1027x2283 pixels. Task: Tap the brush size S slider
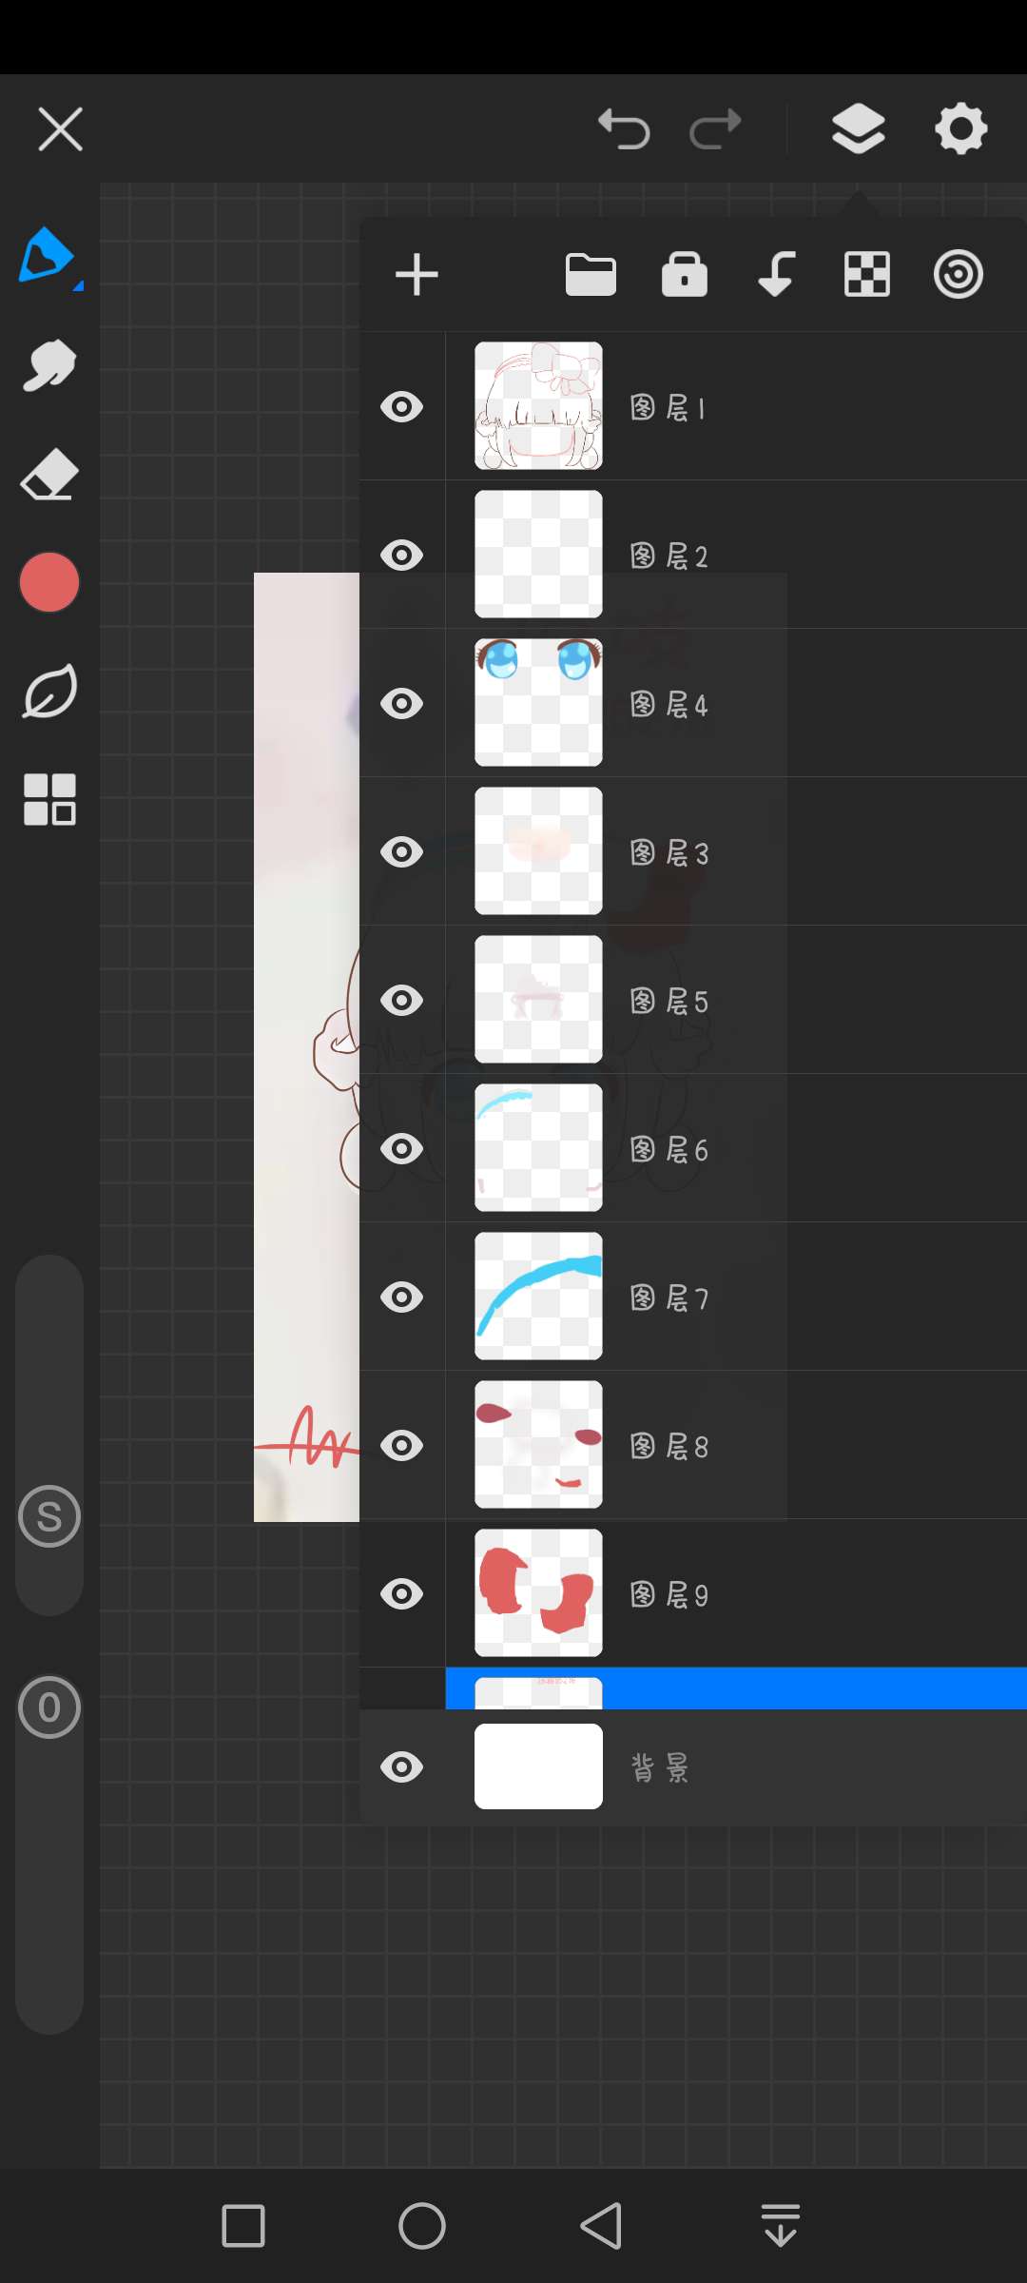(x=49, y=1516)
